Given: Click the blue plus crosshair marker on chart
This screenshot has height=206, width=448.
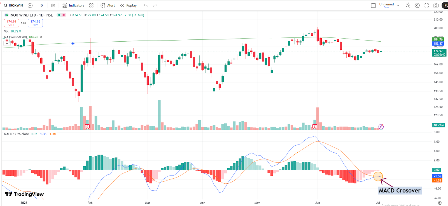Looking at the screenshot, I should (73, 43).
